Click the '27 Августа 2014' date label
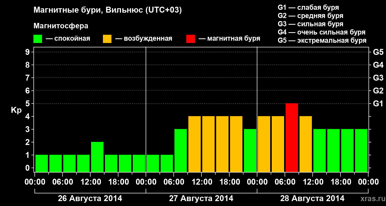386x206 pixels. 201,199
